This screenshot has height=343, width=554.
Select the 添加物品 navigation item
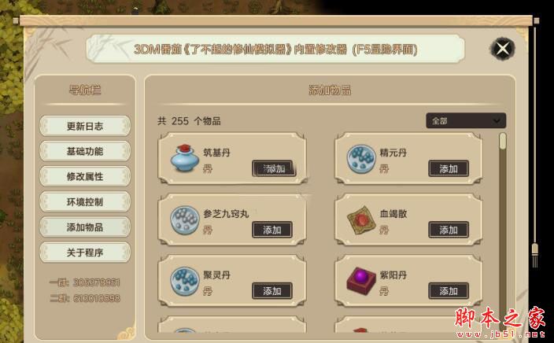(x=85, y=227)
